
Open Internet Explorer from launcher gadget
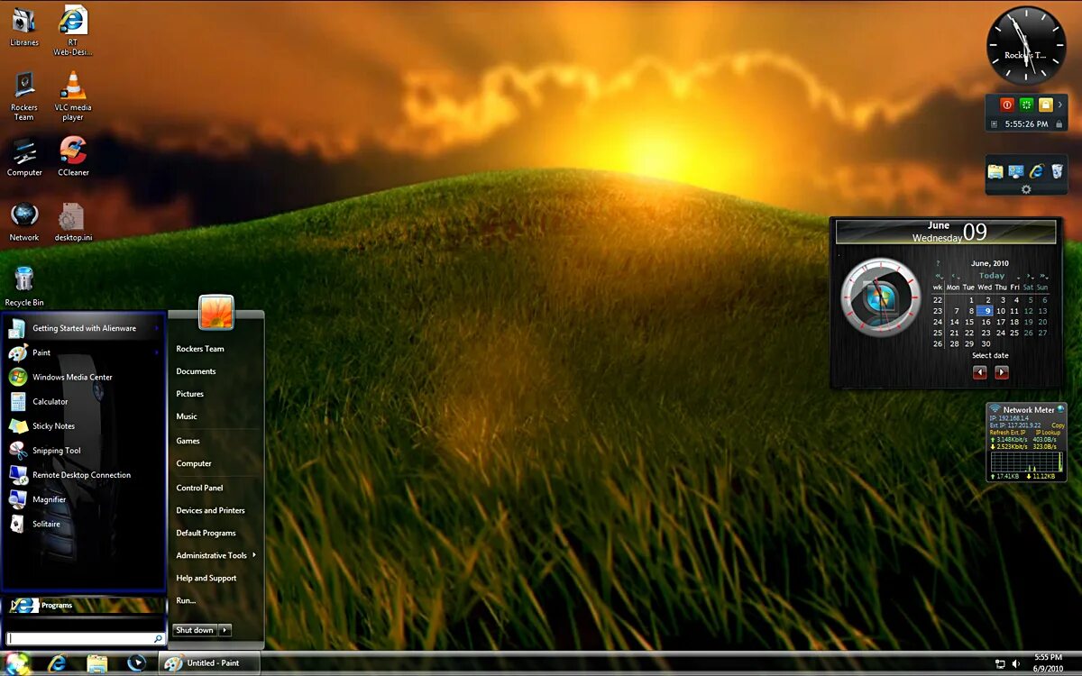[x=1037, y=171]
